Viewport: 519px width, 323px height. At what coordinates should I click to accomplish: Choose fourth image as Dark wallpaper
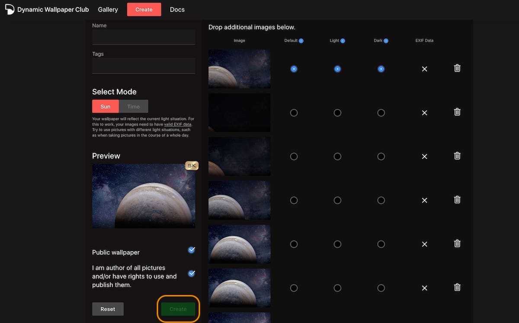coord(381,200)
